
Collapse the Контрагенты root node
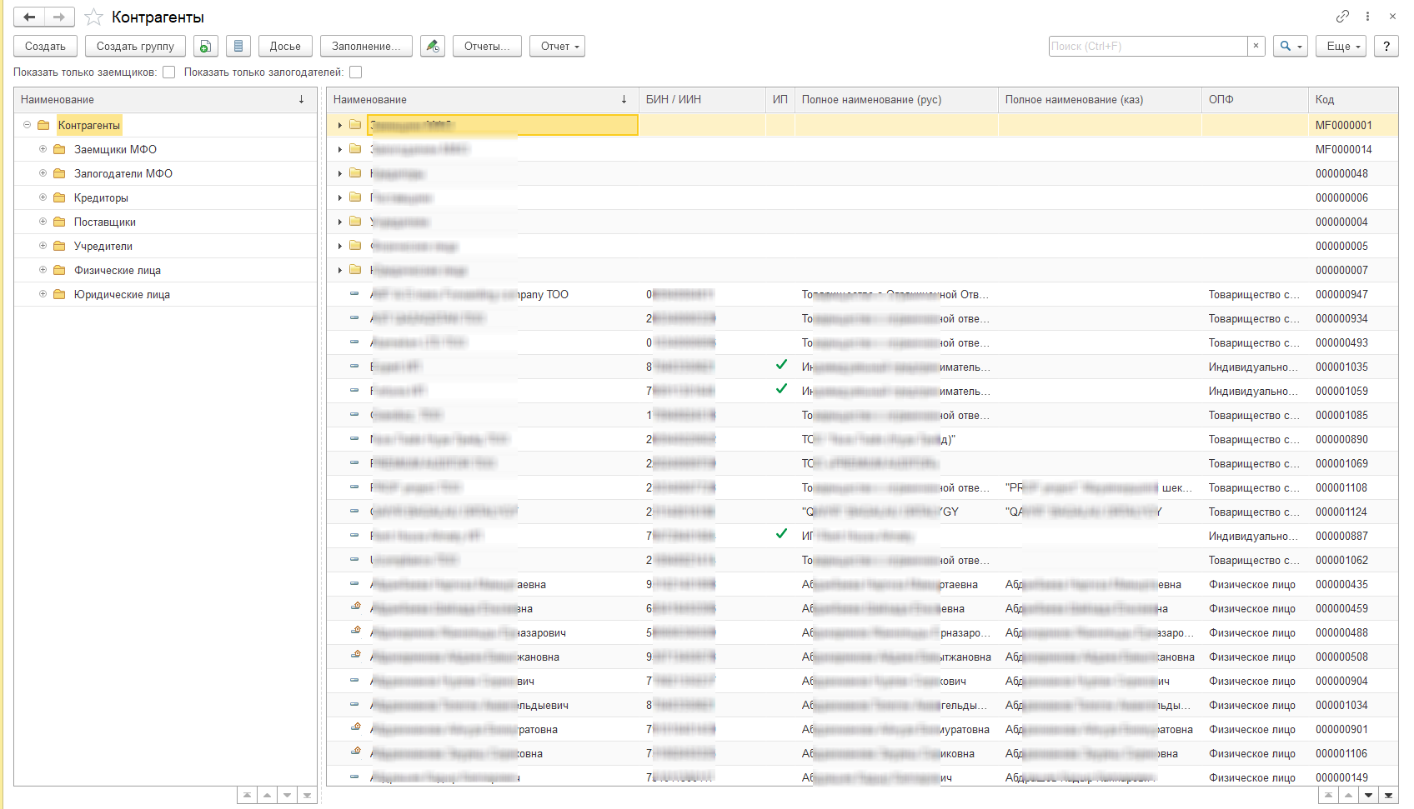[27, 125]
